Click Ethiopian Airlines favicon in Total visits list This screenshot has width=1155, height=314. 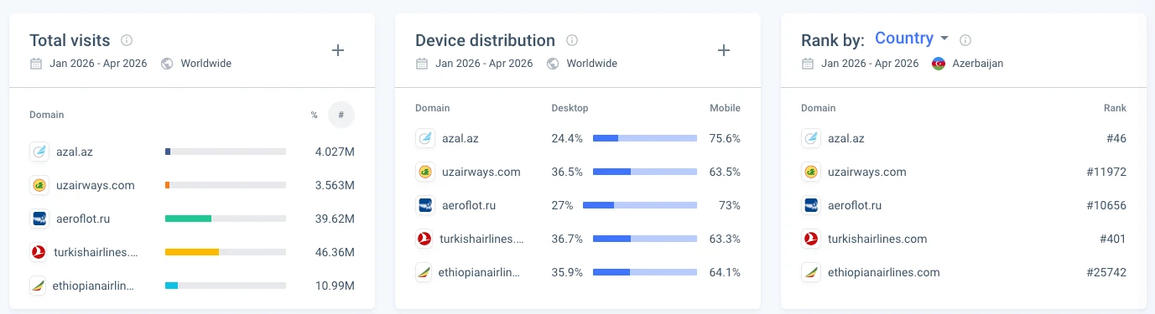click(39, 286)
